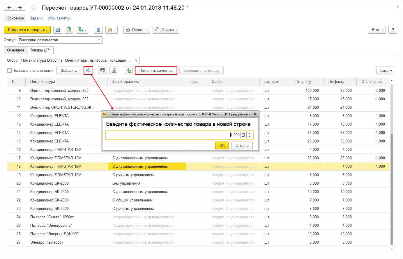403x259 pixels.
Task: Select the Товары (27) tab
Action: pos(40,50)
